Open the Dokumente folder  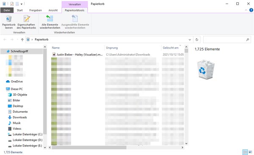coord(20,111)
